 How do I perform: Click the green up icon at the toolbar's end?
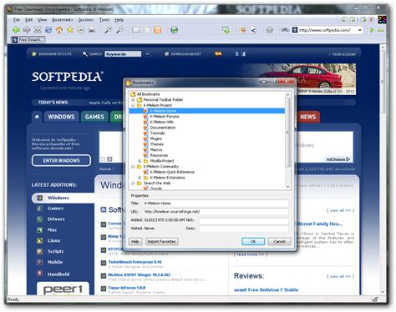(x=380, y=30)
